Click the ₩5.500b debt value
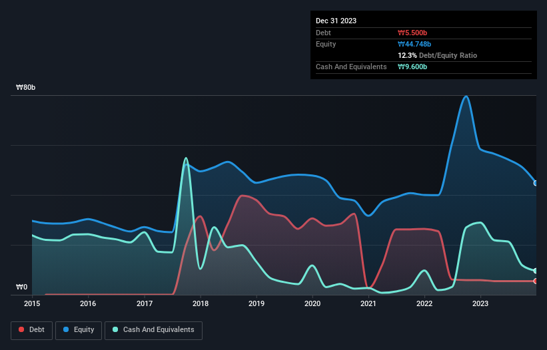Viewport: 547px width, 350px height. 412,33
